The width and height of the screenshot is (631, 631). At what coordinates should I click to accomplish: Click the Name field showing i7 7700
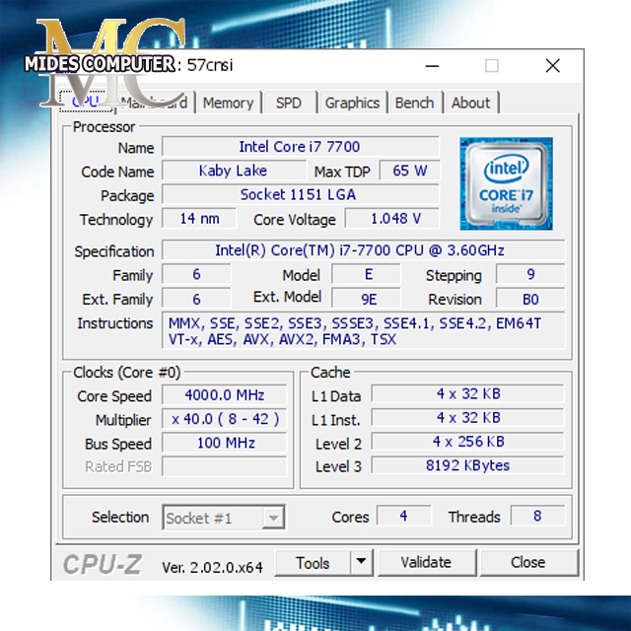300,147
